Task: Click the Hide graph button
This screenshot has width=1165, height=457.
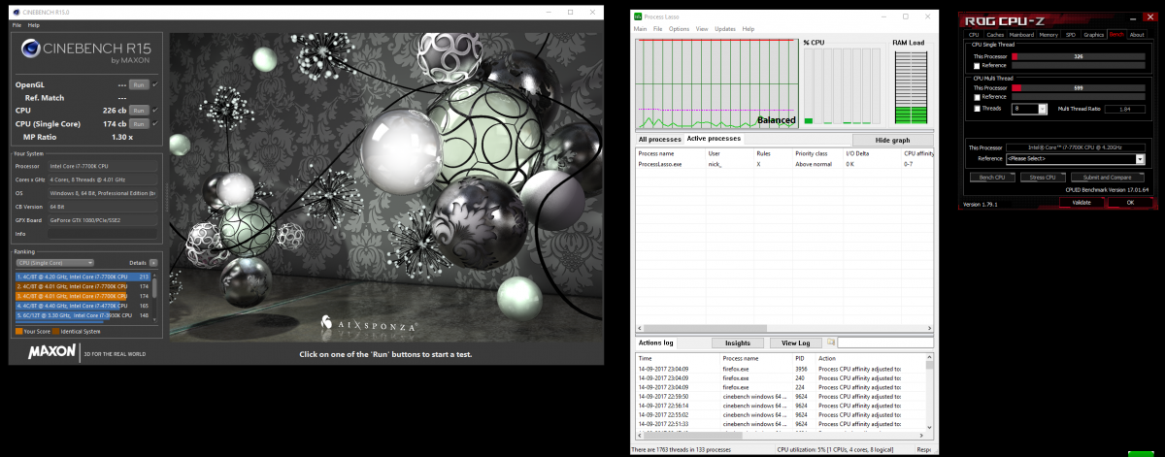Action: 893,140
